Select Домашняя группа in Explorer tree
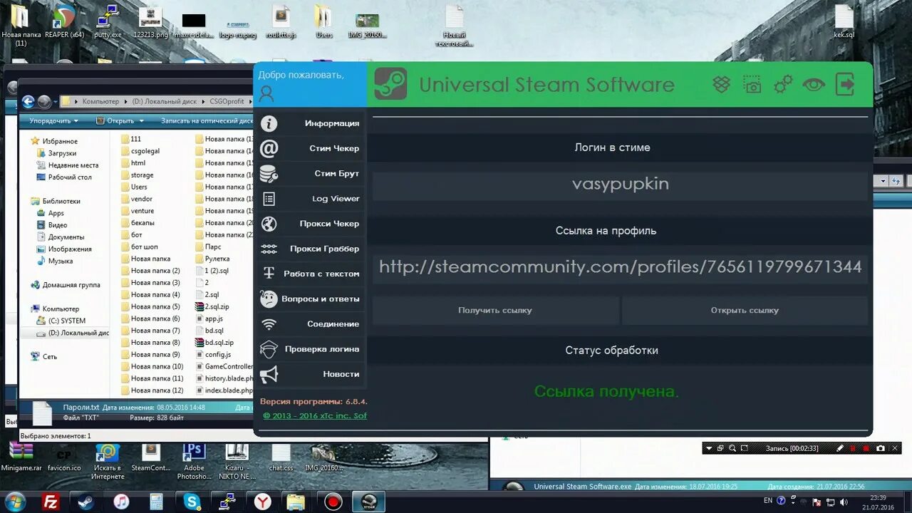Image resolution: width=912 pixels, height=513 pixels. [71, 285]
